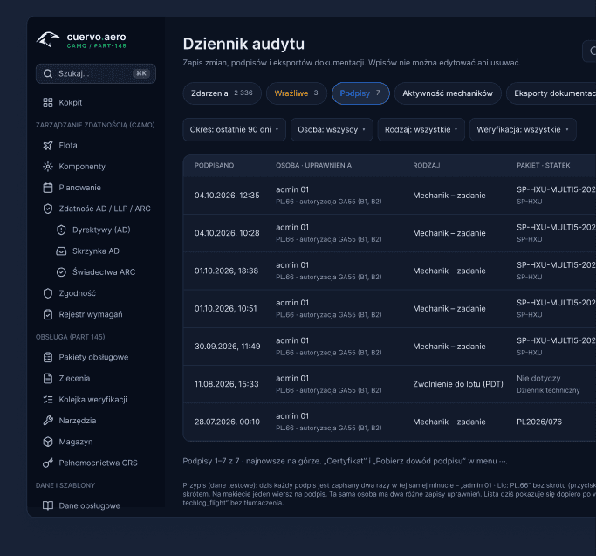Open the Zwolnienie do lotu (PDT) row

point(389,384)
